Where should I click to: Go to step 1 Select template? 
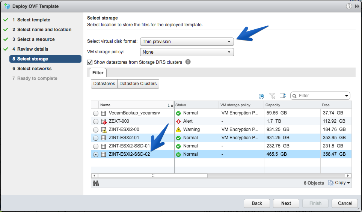coord(31,20)
